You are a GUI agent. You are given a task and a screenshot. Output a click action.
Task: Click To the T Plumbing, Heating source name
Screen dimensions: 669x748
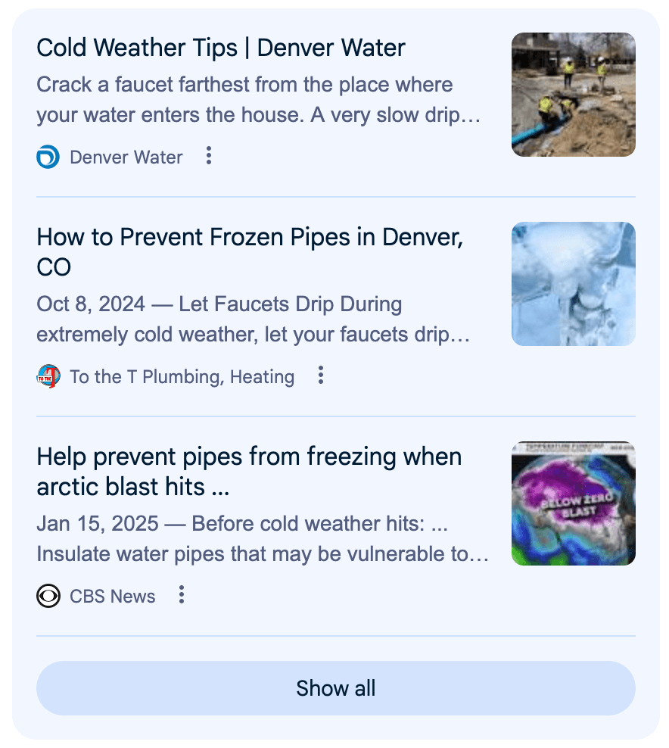pyautogui.click(x=182, y=377)
